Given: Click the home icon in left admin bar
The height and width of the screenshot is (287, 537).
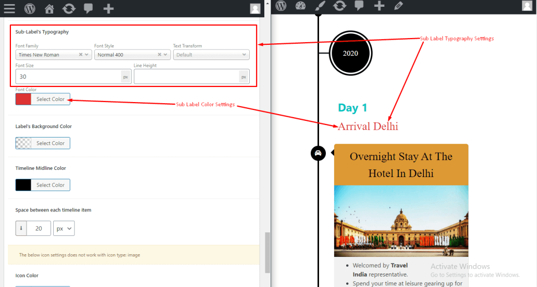Looking at the screenshot, I should tap(49, 8).
